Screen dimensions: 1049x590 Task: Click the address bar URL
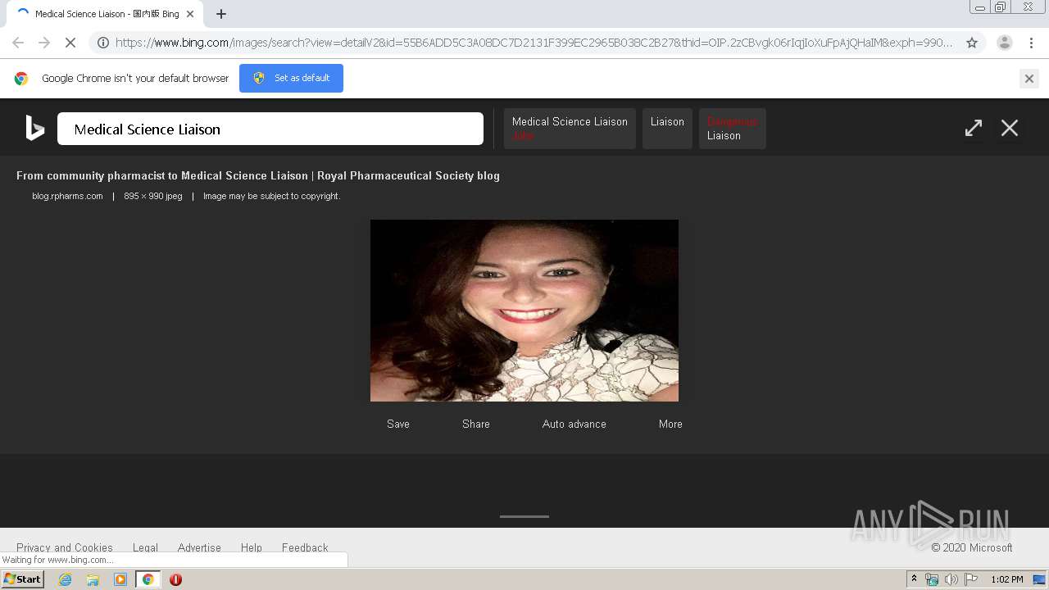click(x=534, y=43)
